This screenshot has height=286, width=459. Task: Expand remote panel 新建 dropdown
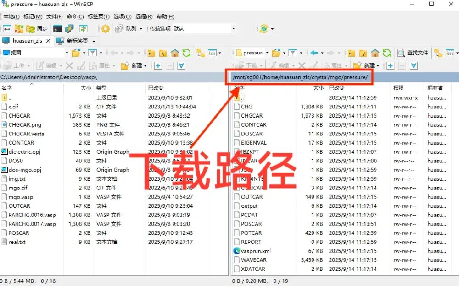pos(377,65)
